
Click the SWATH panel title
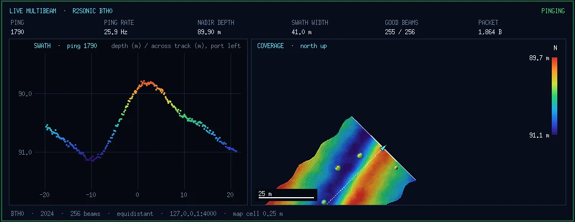42,46
